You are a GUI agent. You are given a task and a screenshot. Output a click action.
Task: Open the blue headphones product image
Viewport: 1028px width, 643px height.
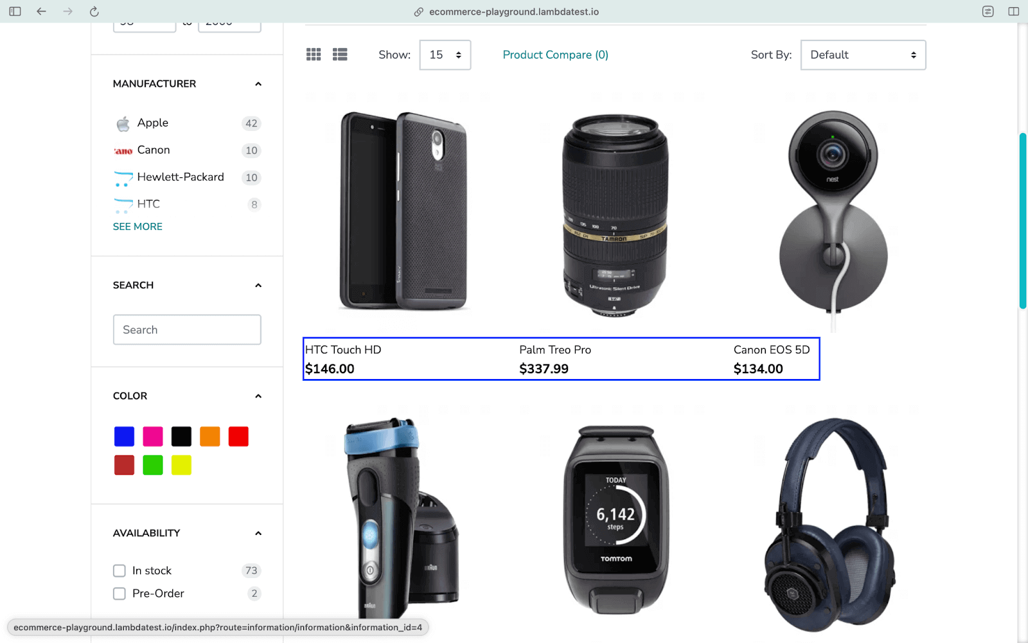click(830, 524)
